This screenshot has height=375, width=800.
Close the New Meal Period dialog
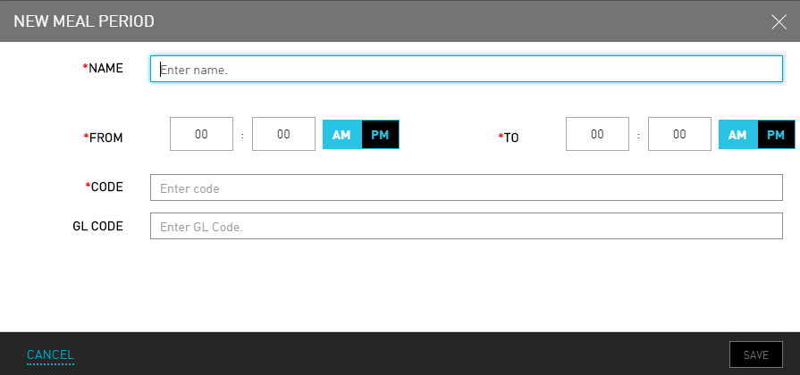(x=779, y=21)
